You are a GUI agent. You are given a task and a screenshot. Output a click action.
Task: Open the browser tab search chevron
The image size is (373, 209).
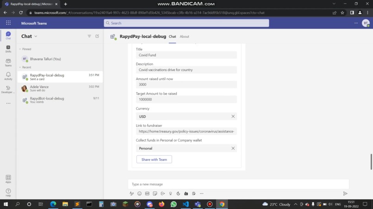tap(334, 4)
